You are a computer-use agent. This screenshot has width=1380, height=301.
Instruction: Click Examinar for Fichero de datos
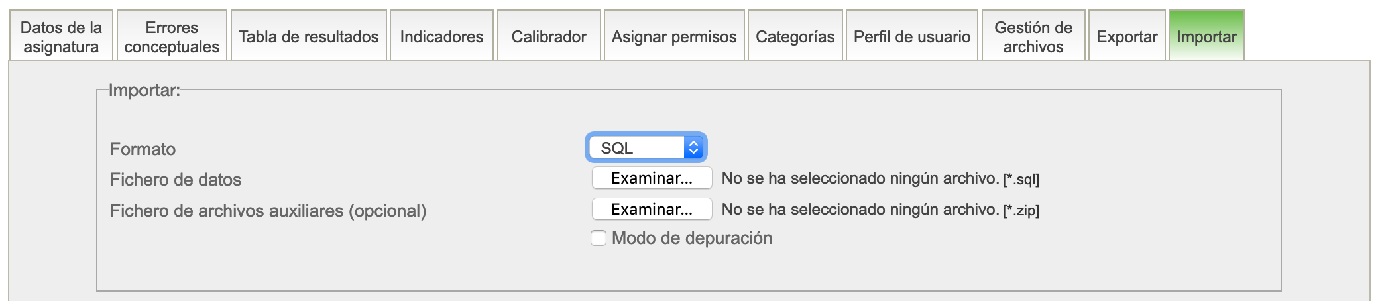[x=652, y=178]
